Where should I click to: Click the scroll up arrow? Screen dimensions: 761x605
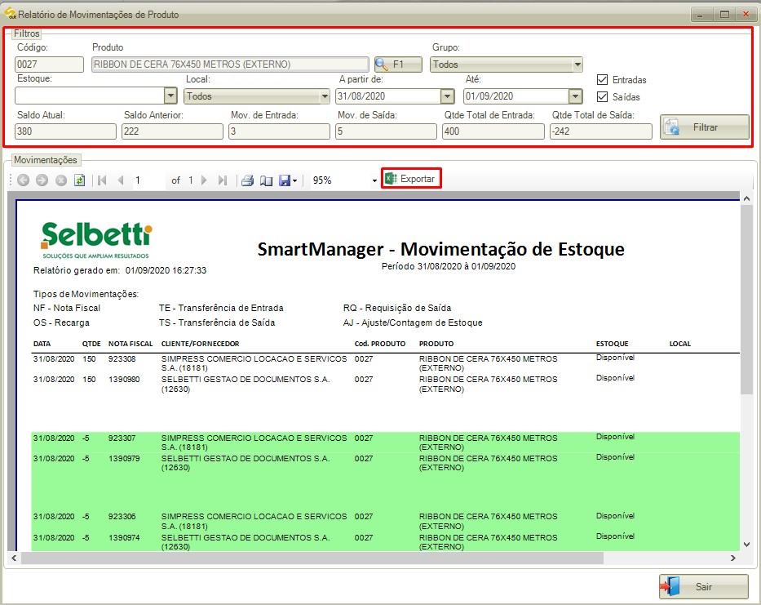coord(746,198)
